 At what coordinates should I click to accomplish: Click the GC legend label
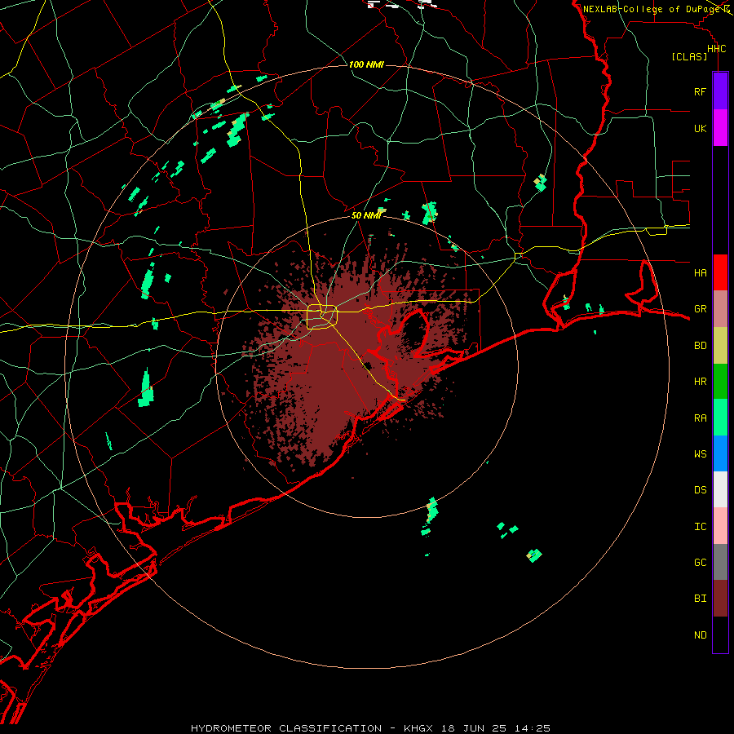700,563
